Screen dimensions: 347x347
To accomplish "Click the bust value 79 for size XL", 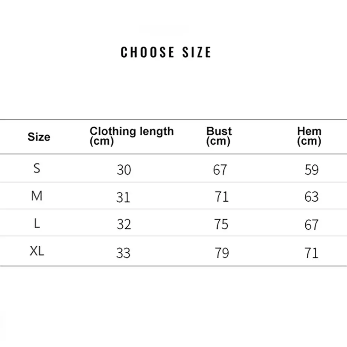I will (221, 253).
